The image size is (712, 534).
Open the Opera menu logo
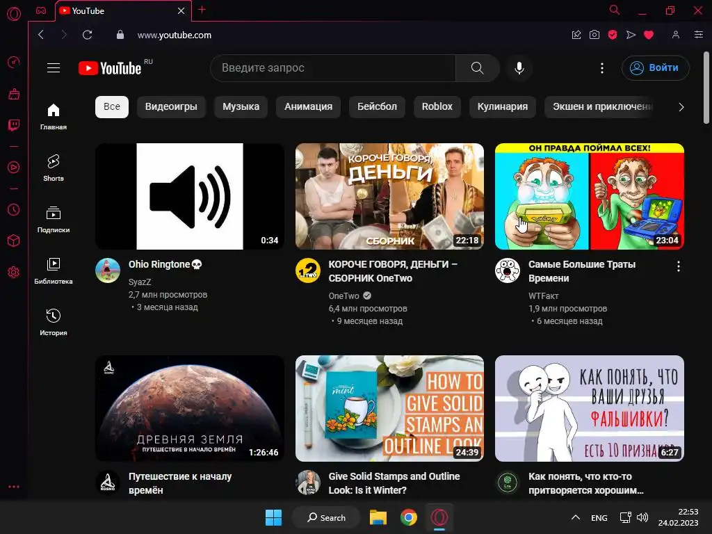tap(14, 14)
